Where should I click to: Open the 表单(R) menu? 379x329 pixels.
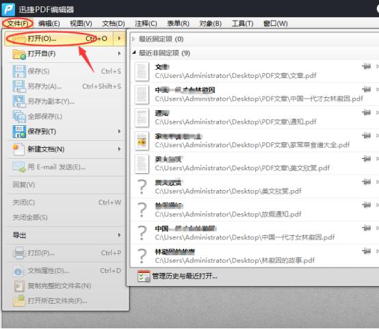click(178, 23)
